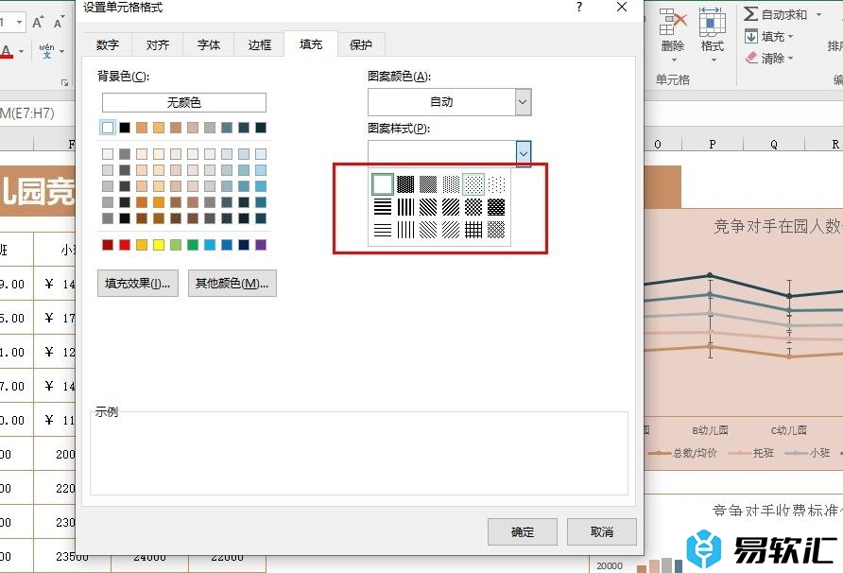This screenshot has width=843, height=573.
Task: Choose the 75% gray pattern style
Action: [x=405, y=184]
